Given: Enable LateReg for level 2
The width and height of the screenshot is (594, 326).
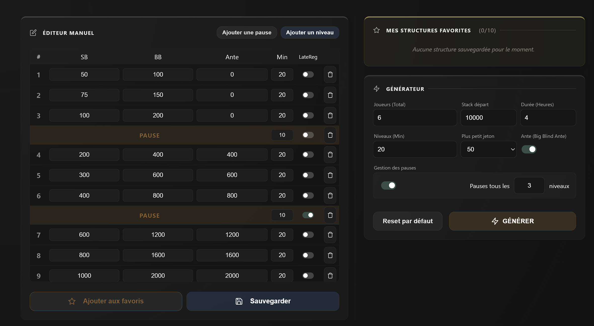Looking at the screenshot, I should [x=308, y=95].
